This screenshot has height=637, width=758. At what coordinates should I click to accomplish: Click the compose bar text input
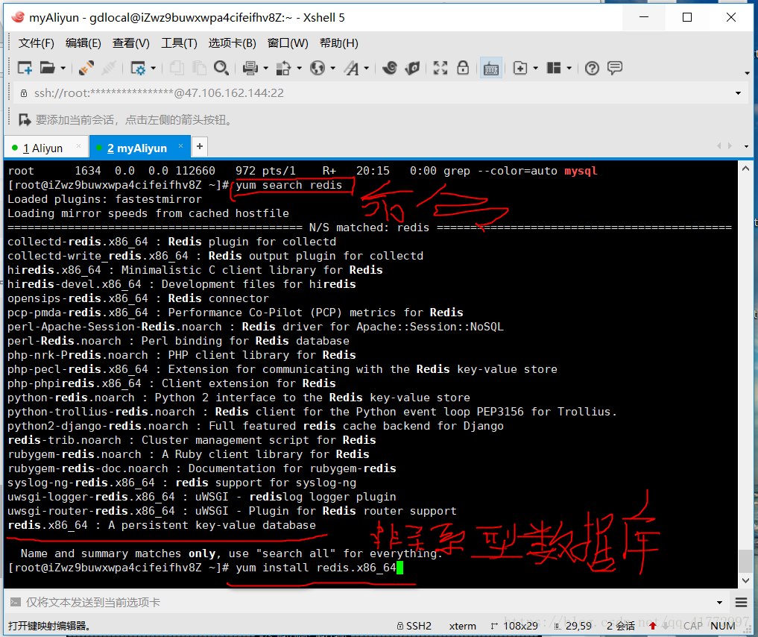coord(367,602)
